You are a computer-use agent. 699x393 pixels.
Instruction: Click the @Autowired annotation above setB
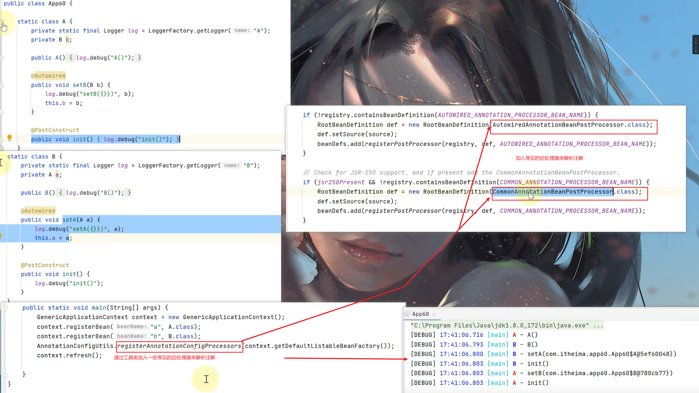point(48,76)
